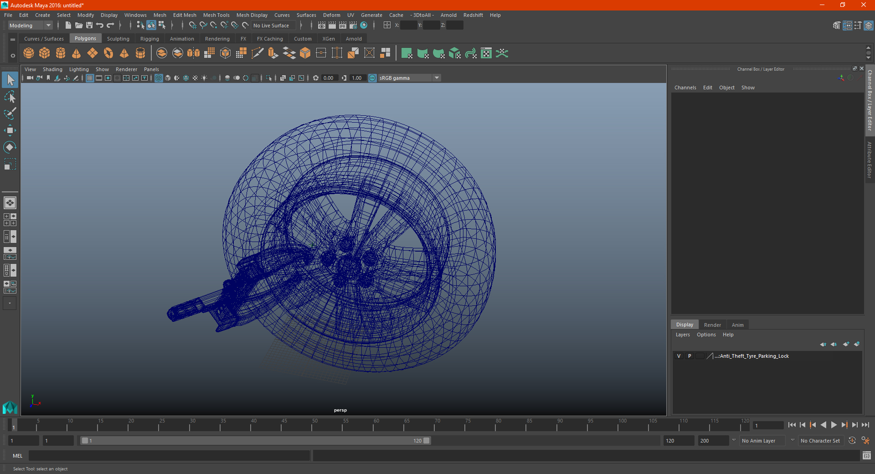Open the Mesh Tools menu
Image resolution: width=875 pixels, height=474 pixels.
click(216, 15)
